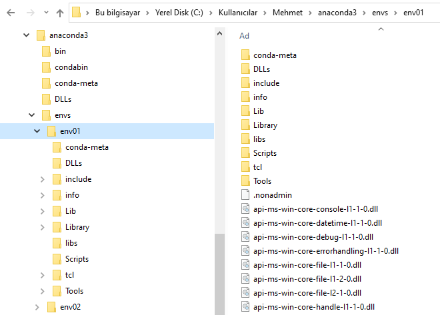Sort files by the Ad column header
440x315 pixels.
[244, 36]
